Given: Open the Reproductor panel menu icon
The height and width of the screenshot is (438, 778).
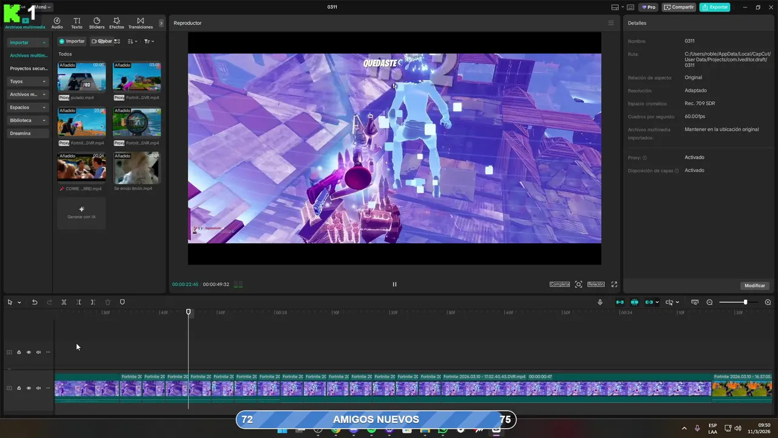Looking at the screenshot, I should [611, 23].
